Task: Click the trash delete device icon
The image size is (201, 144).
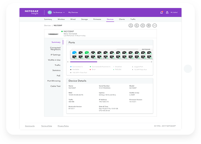Action: pos(148,26)
